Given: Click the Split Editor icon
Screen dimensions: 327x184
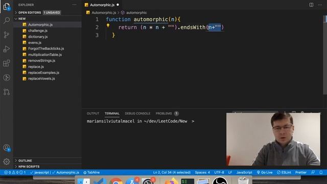Looking at the screenshot, I should coord(311,5).
